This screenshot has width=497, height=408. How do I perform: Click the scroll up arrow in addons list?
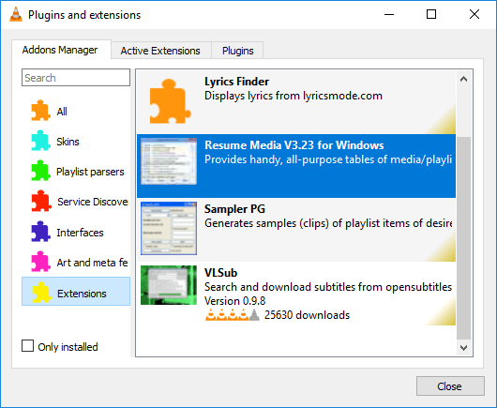(x=463, y=79)
